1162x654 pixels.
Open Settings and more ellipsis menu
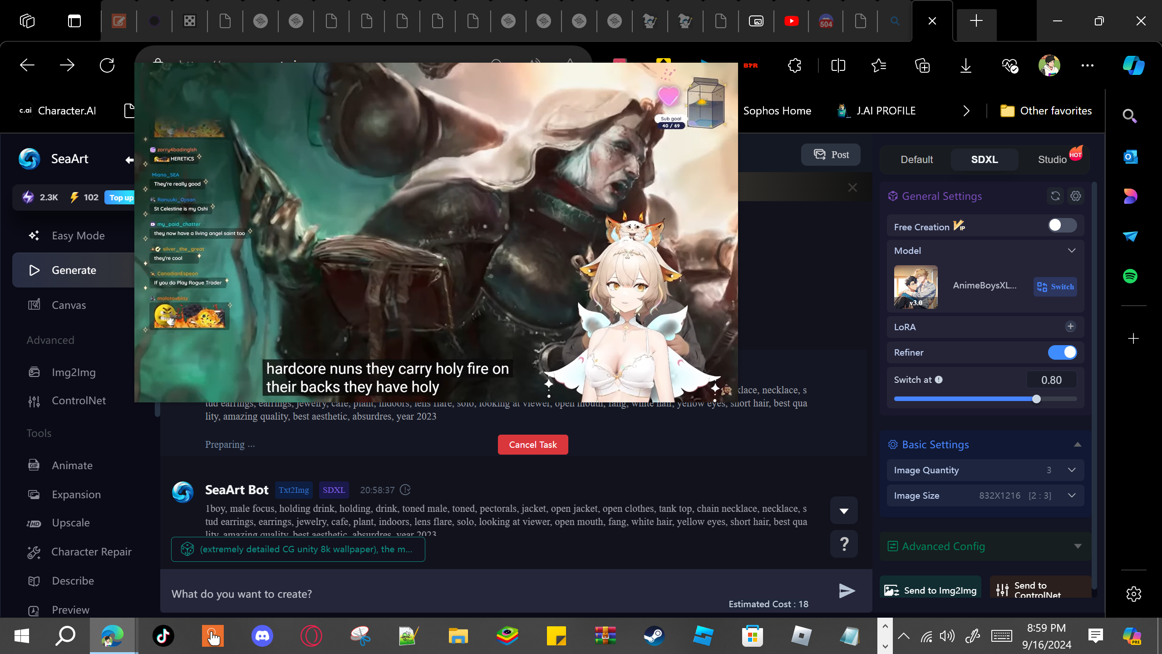(x=1088, y=65)
